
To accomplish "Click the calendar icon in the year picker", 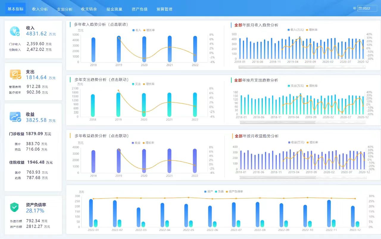I will [x=360, y=8].
